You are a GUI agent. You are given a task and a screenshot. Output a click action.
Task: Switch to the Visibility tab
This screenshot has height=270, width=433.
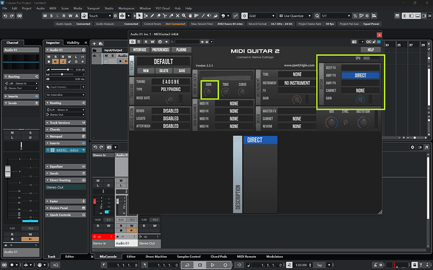[x=73, y=43]
